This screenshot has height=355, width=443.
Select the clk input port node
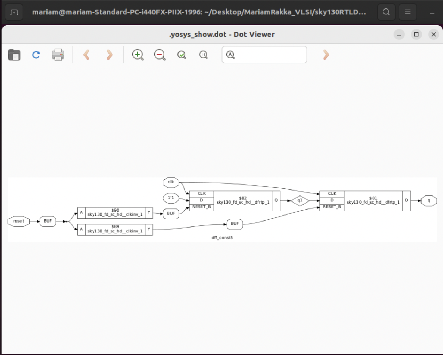171,182
